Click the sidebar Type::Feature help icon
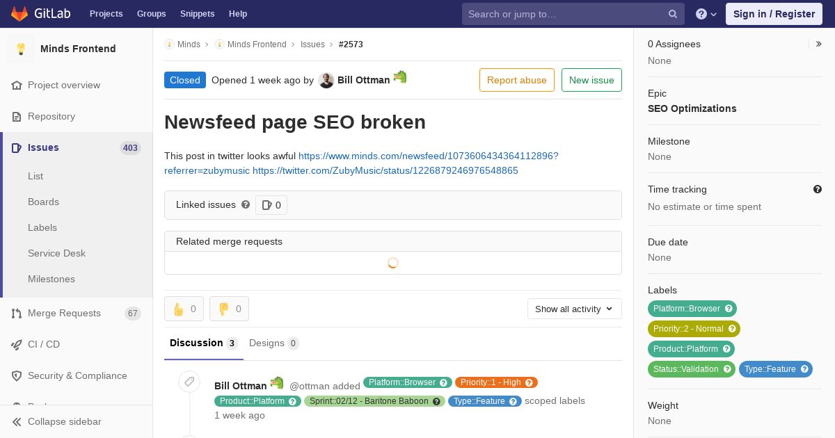835x438 pixels. point(804,368)
